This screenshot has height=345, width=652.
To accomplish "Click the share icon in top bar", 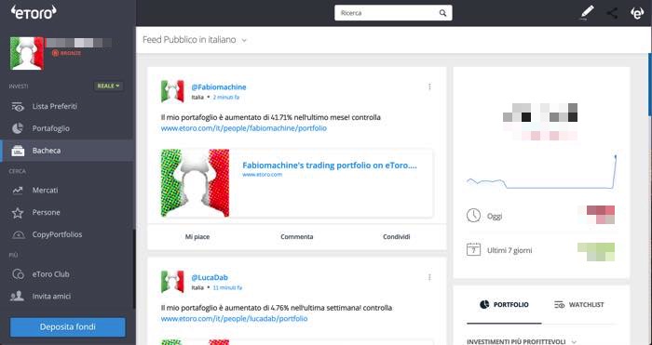I will 612,13.
